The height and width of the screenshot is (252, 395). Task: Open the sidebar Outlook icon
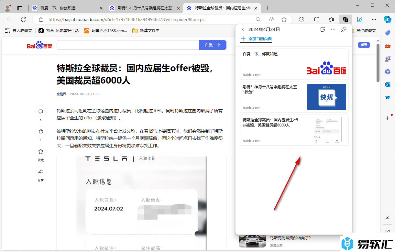tap(388, 84)
